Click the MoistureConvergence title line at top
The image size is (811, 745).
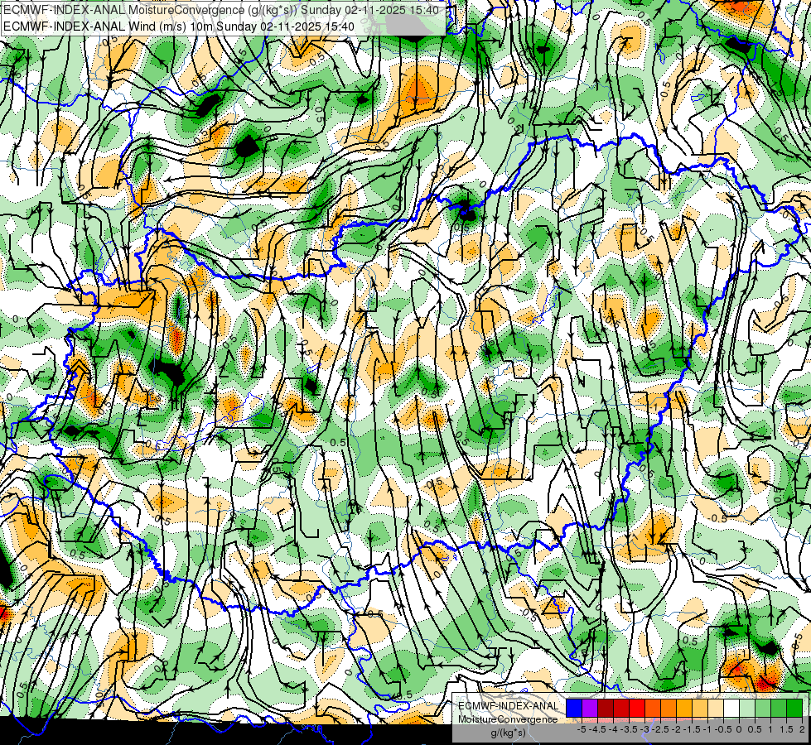221,10
